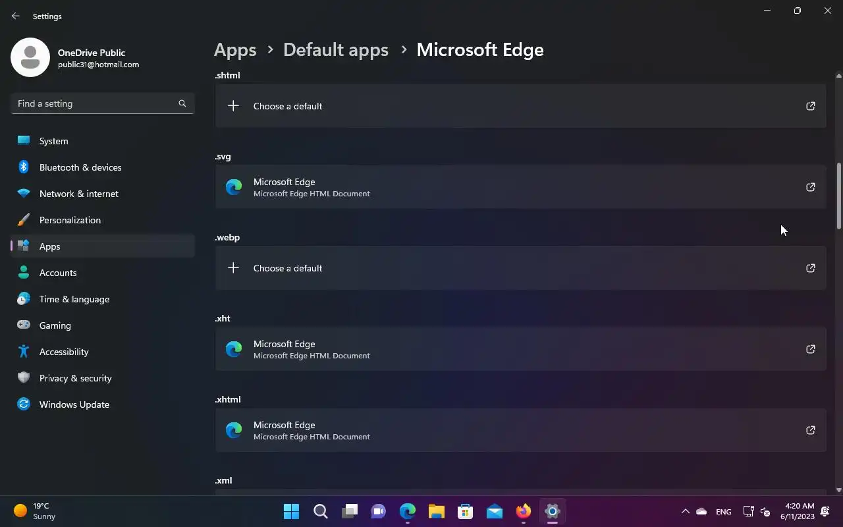Open Time & language settings
843x527 pixels.
click(x=103, y=299)
